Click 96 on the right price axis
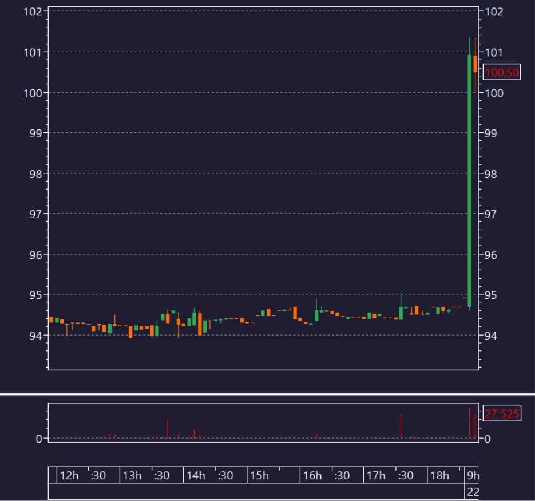This screenshot has width=535, height=501. (490, 255)
